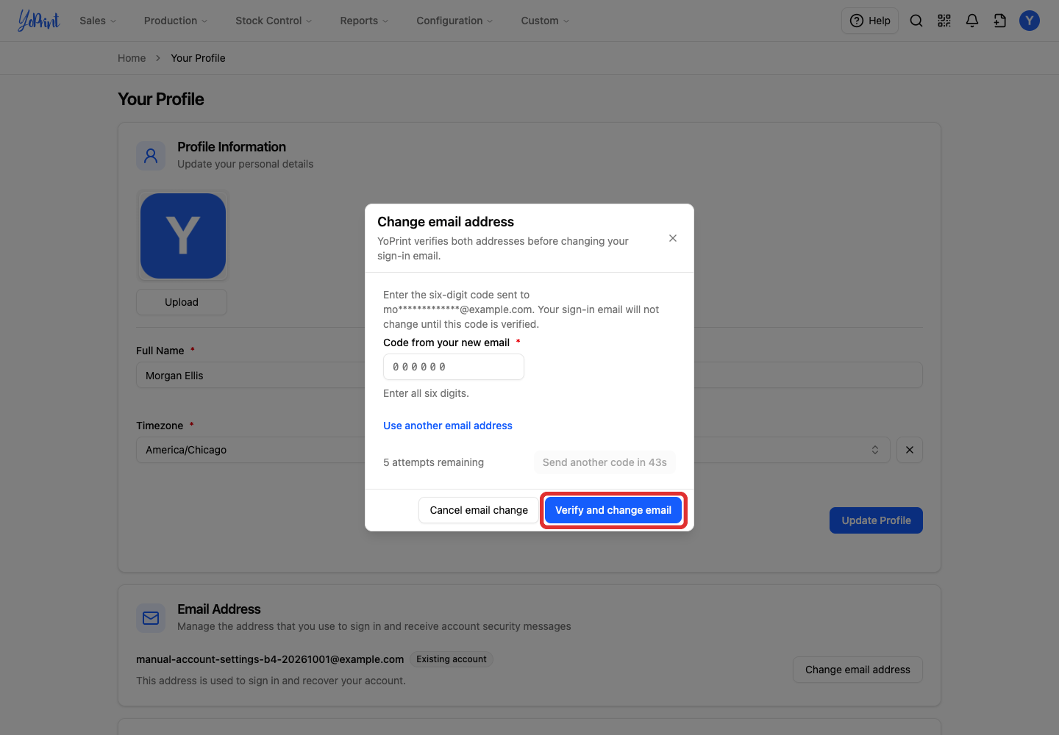Expand the Configuration menu
This screenshot has width=1059, height=735.
[x=454, y=21]
